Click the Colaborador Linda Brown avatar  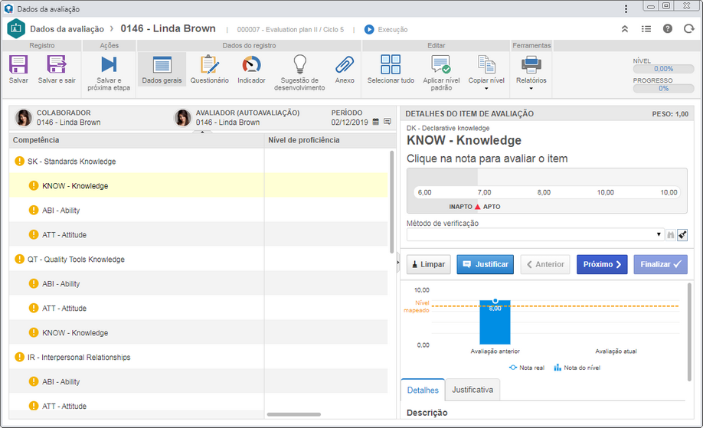point(24,117)
